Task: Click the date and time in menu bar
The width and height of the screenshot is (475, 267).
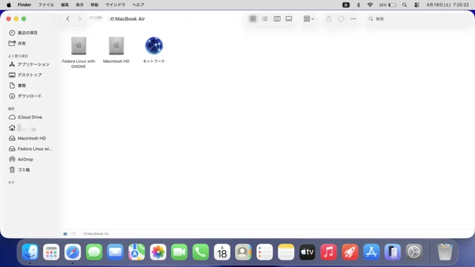Action: click(447, 5)
